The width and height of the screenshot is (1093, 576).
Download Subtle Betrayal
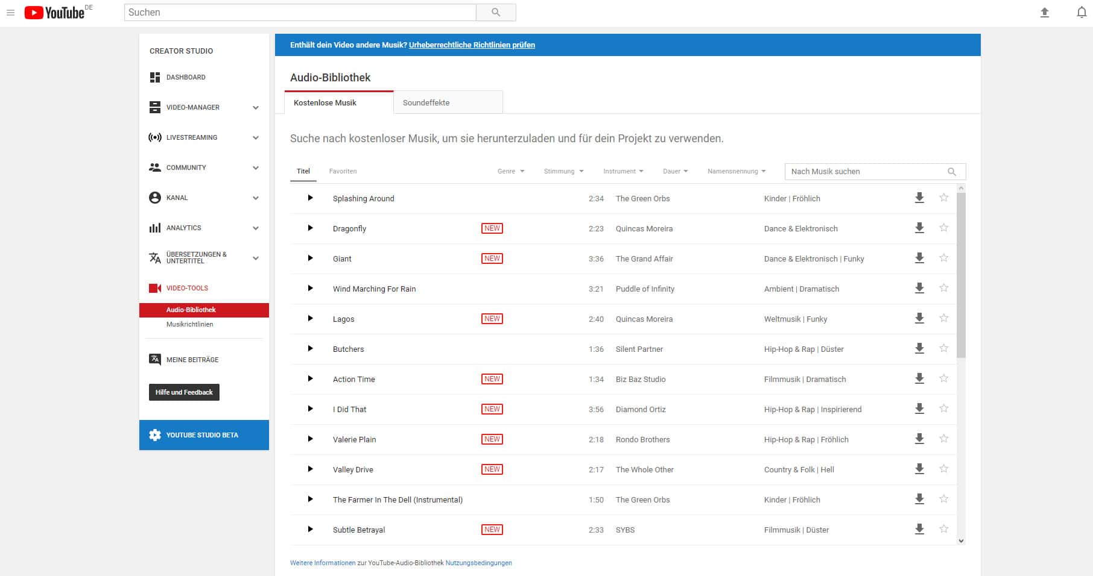tap(919, 529)
